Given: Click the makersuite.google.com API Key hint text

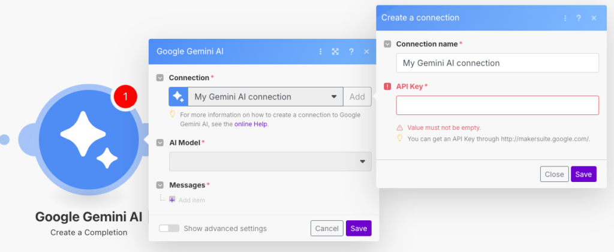Looking at the screenshot, I should [x=498, y=139].
